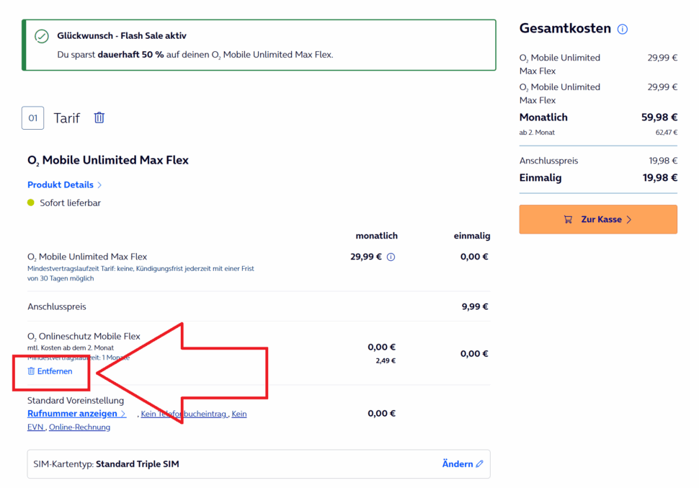699x488 pixels.
Task: Change the SIM card type via Ändern
Action: 456,463
